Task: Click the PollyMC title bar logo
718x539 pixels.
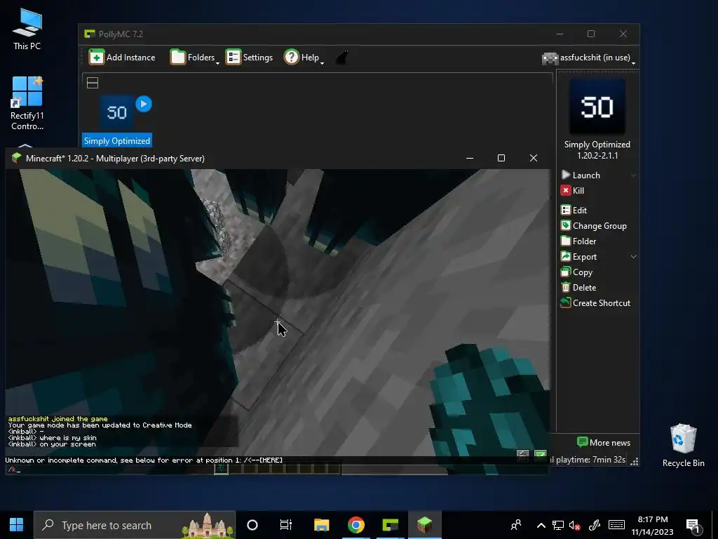Action: [89, 34]
